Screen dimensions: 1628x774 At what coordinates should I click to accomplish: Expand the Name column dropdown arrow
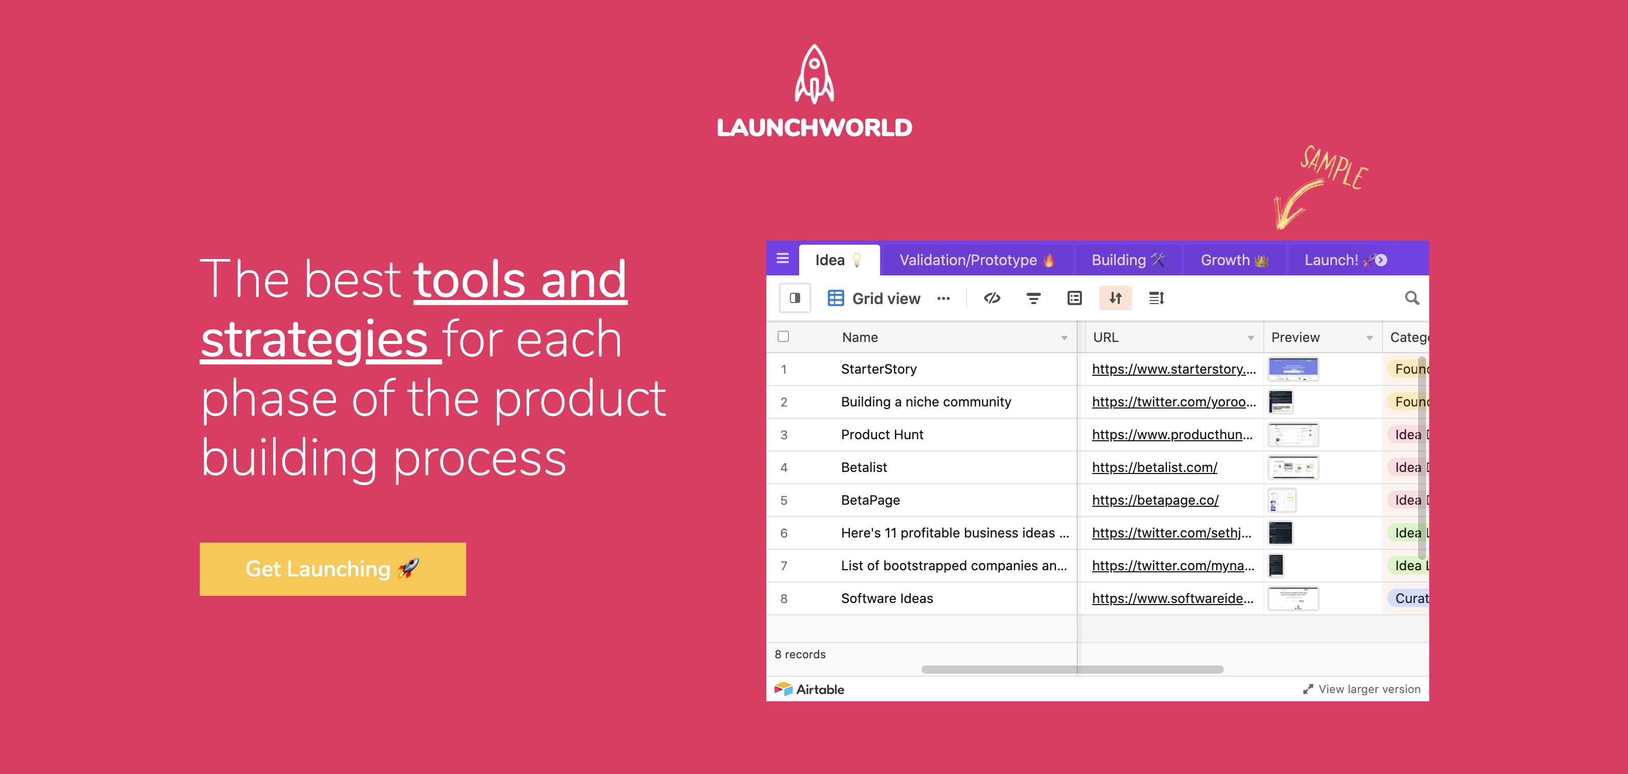(1065, 338)
